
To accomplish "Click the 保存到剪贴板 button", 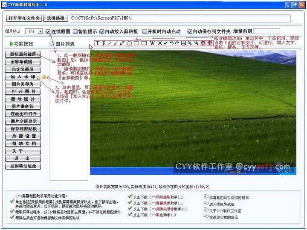I will point(23,129).
